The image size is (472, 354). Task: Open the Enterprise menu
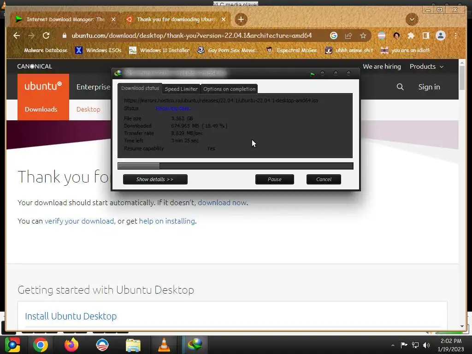point(93,87)
